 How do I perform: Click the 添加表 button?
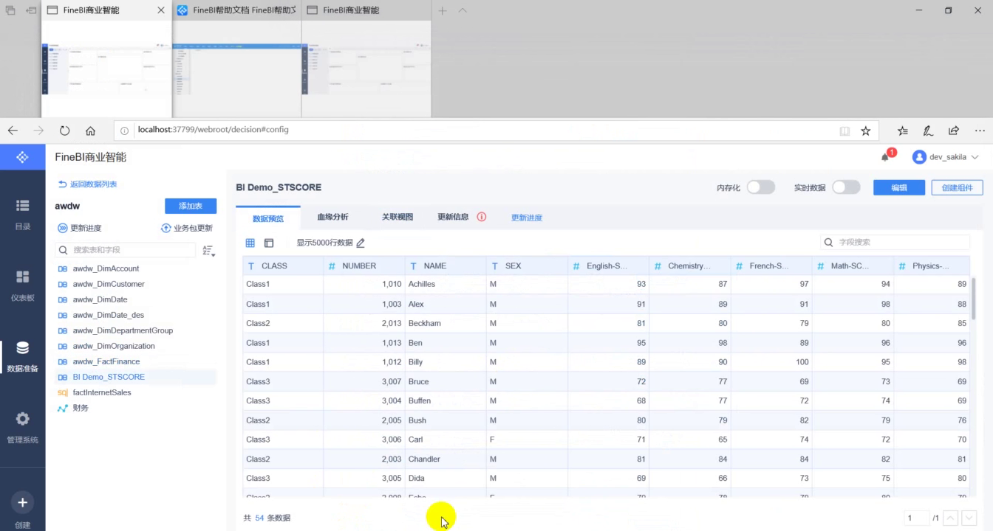(x=190, y=206)
